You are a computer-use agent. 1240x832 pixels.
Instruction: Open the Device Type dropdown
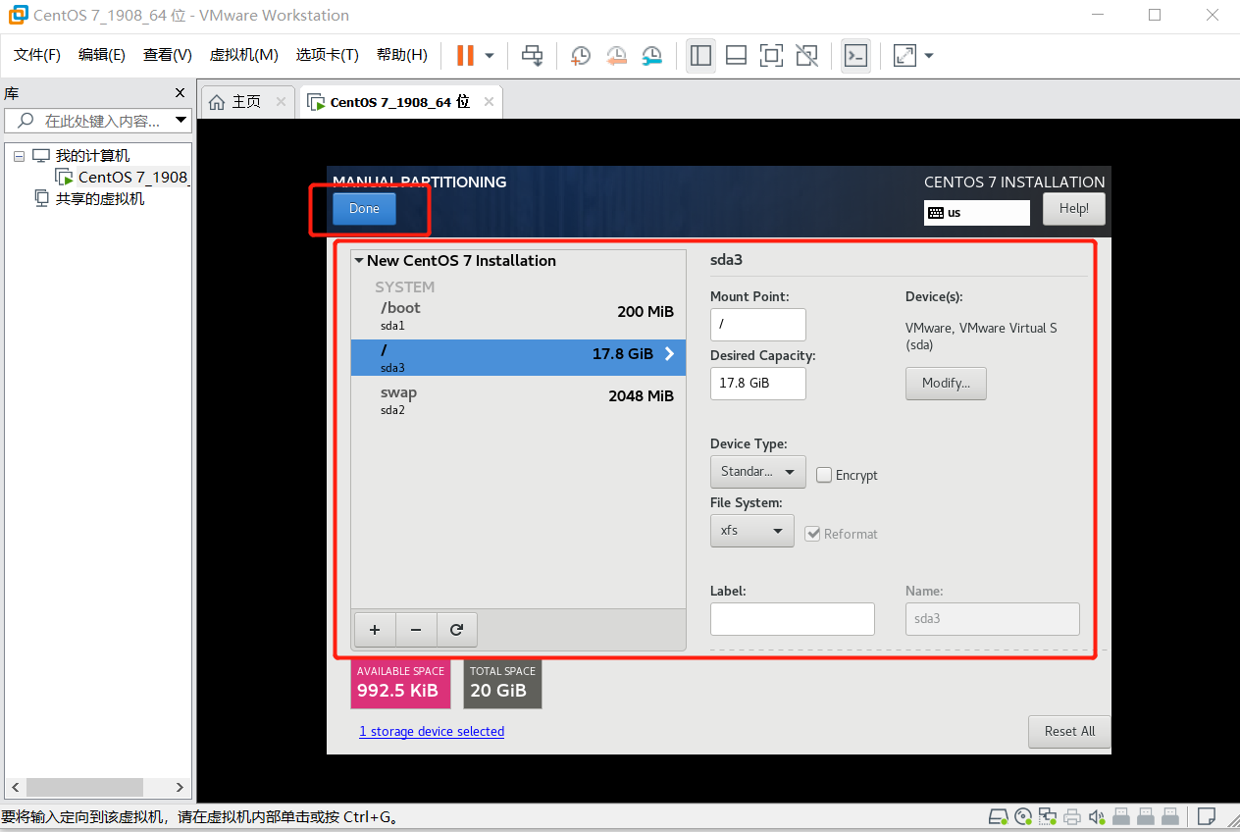point(758,472)
